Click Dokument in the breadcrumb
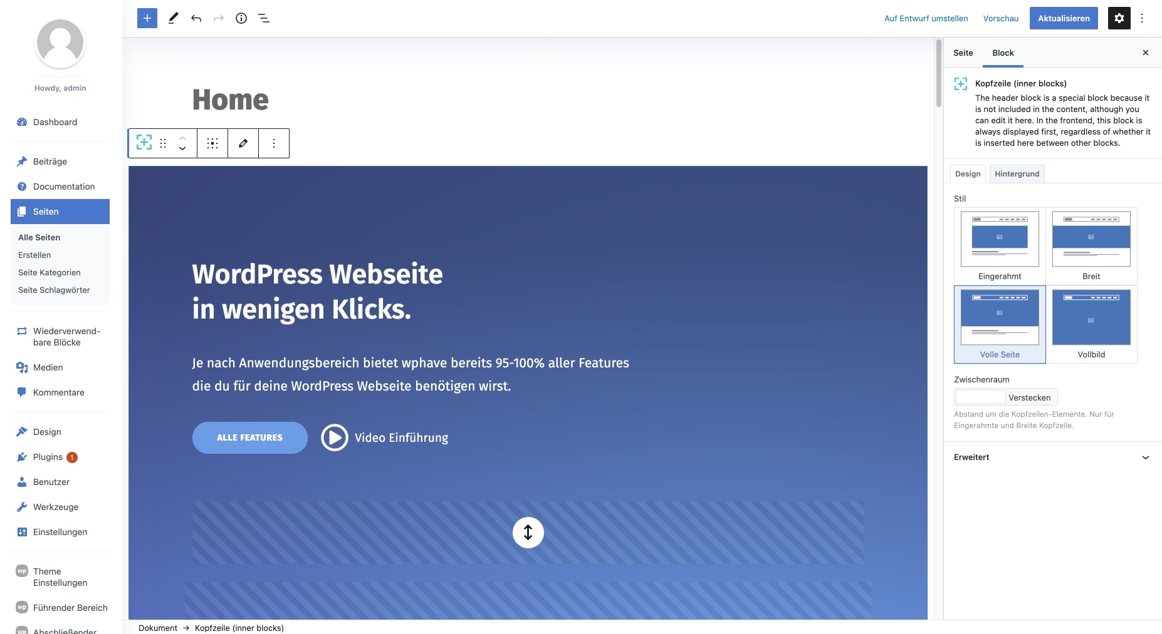Screen dimensions: 1162x634 coord(158,628)
